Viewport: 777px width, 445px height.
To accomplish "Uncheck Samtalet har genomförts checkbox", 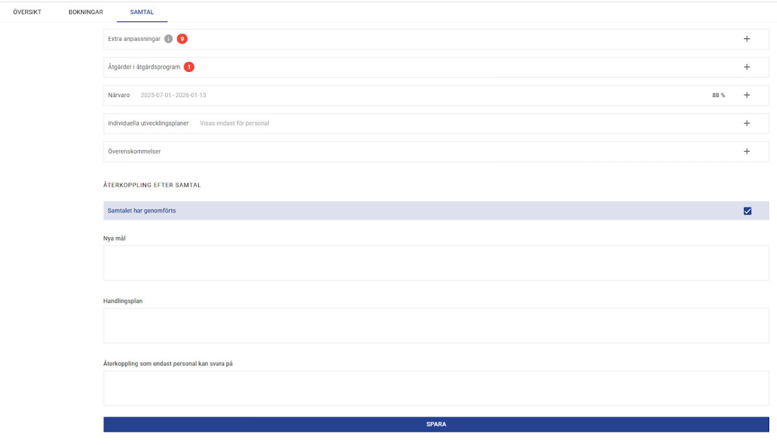I will click(x=748, y=211).
